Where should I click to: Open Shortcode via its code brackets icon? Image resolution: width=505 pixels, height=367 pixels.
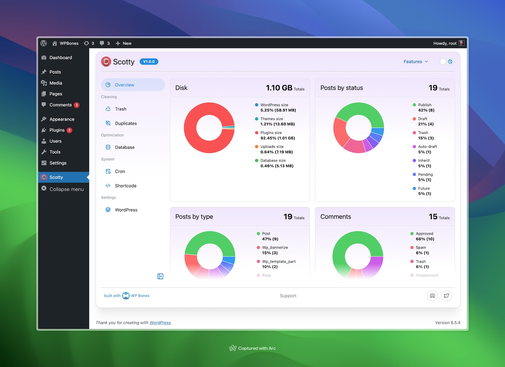click(108, 186)
